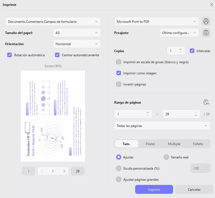This screenshot has width=215, height=198.
Task: Disable Rotación automática checkbox
Action: coord(9,55)
